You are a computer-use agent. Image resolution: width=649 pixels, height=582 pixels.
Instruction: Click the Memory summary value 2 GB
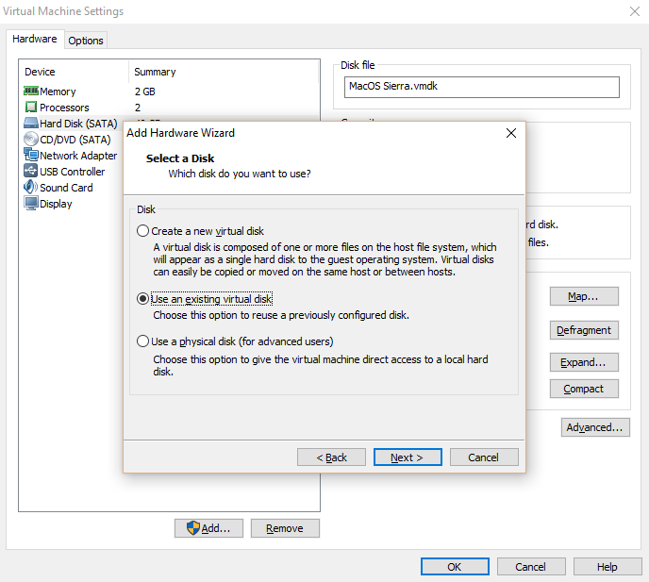click(145, 91)
